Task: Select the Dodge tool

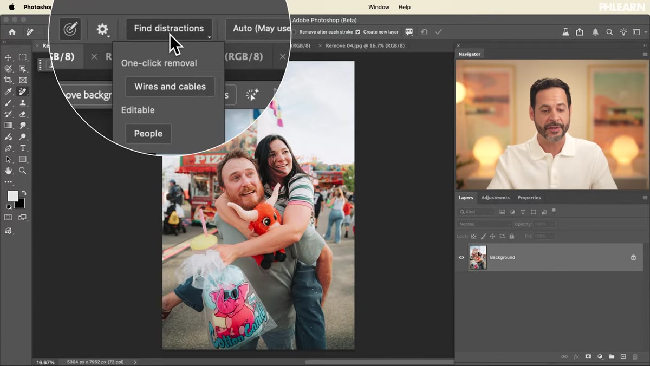Action: (x=23, y=137)
